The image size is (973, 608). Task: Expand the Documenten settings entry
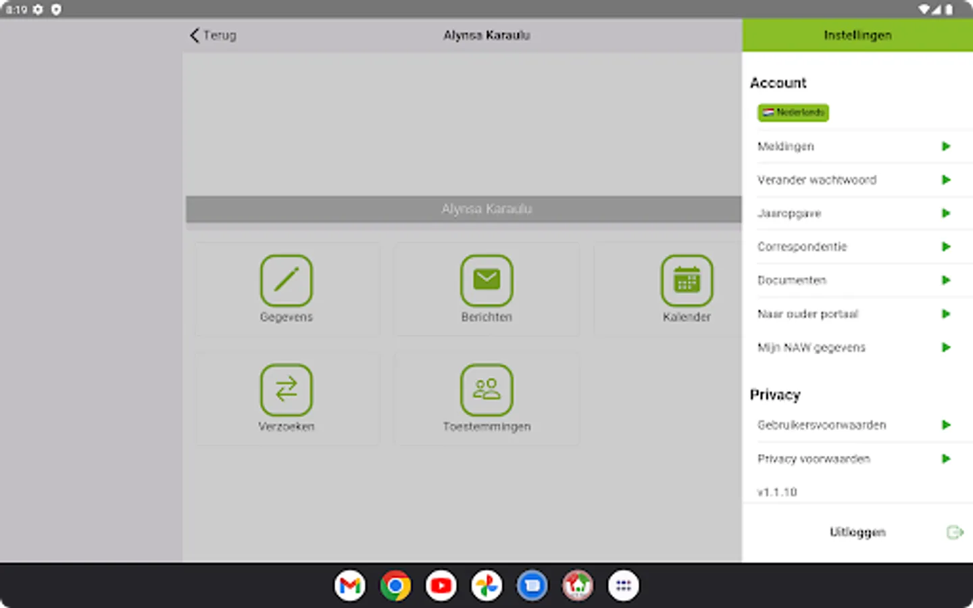pos(858,280)
